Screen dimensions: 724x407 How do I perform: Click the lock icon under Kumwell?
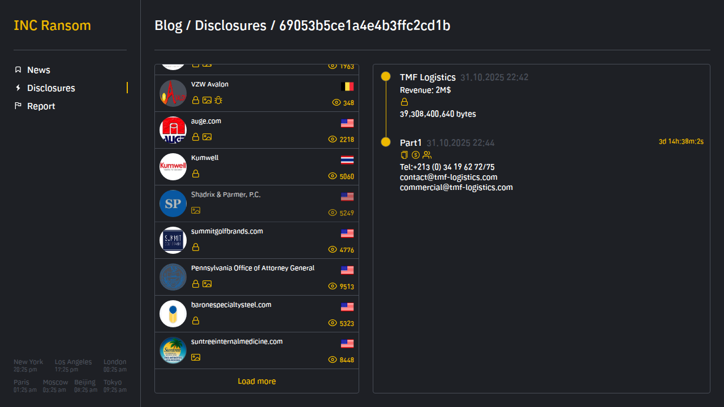(x=196, y=174)
